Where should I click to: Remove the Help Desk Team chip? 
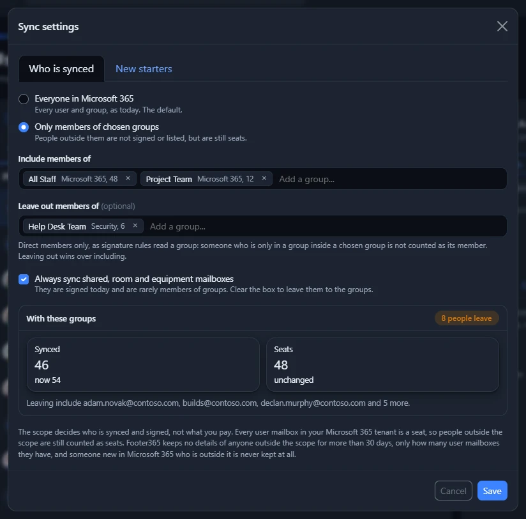tap(135, 226)
